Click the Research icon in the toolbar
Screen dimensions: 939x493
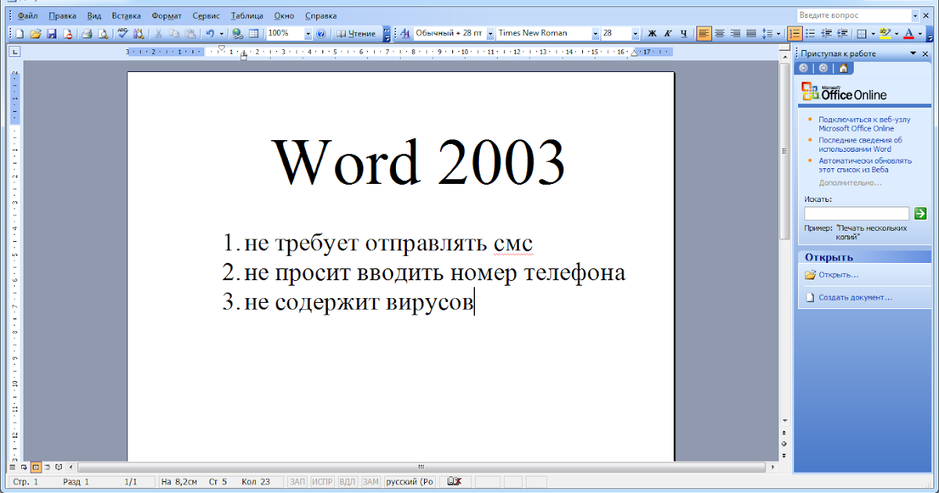[138, 34]
